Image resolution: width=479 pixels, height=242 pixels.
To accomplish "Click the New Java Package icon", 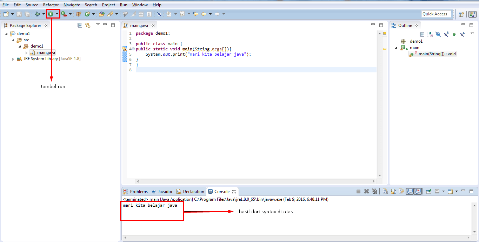I will click(79, 14).
